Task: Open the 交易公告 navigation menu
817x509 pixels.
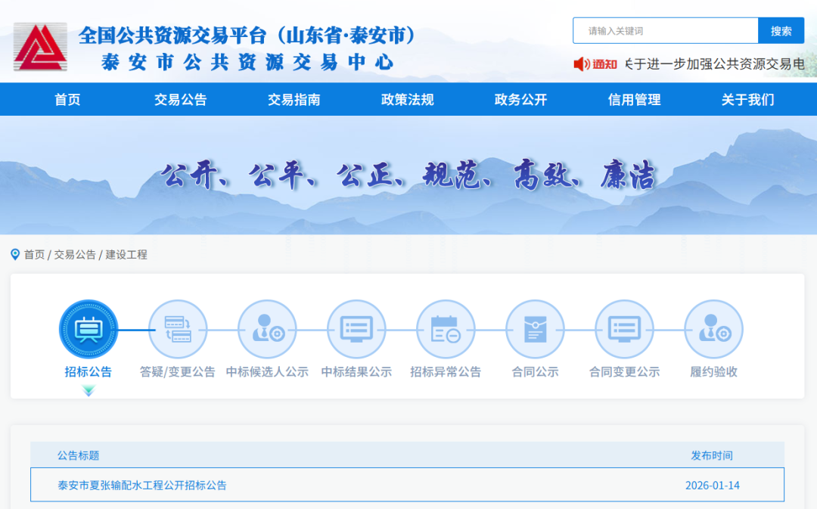Action: point(180,100)
